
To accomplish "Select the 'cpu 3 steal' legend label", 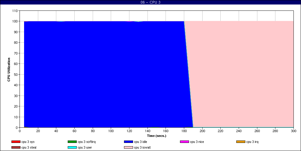I will [x=29, y=148].
